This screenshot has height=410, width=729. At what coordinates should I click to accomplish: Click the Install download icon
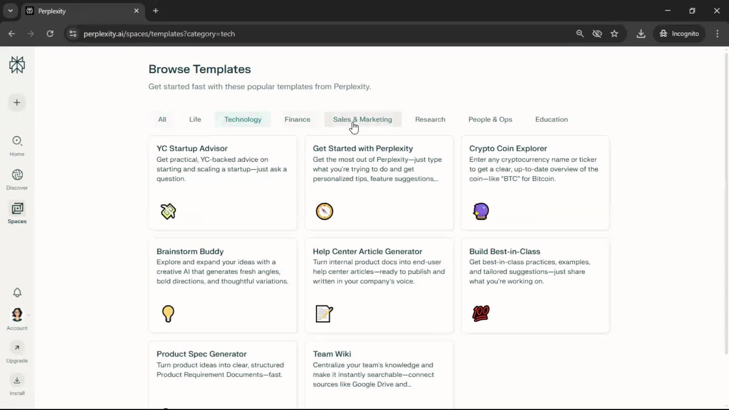[17, 380]
